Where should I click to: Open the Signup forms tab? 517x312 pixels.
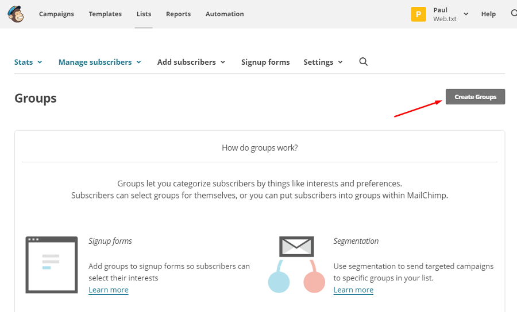[x=265, y=62]
